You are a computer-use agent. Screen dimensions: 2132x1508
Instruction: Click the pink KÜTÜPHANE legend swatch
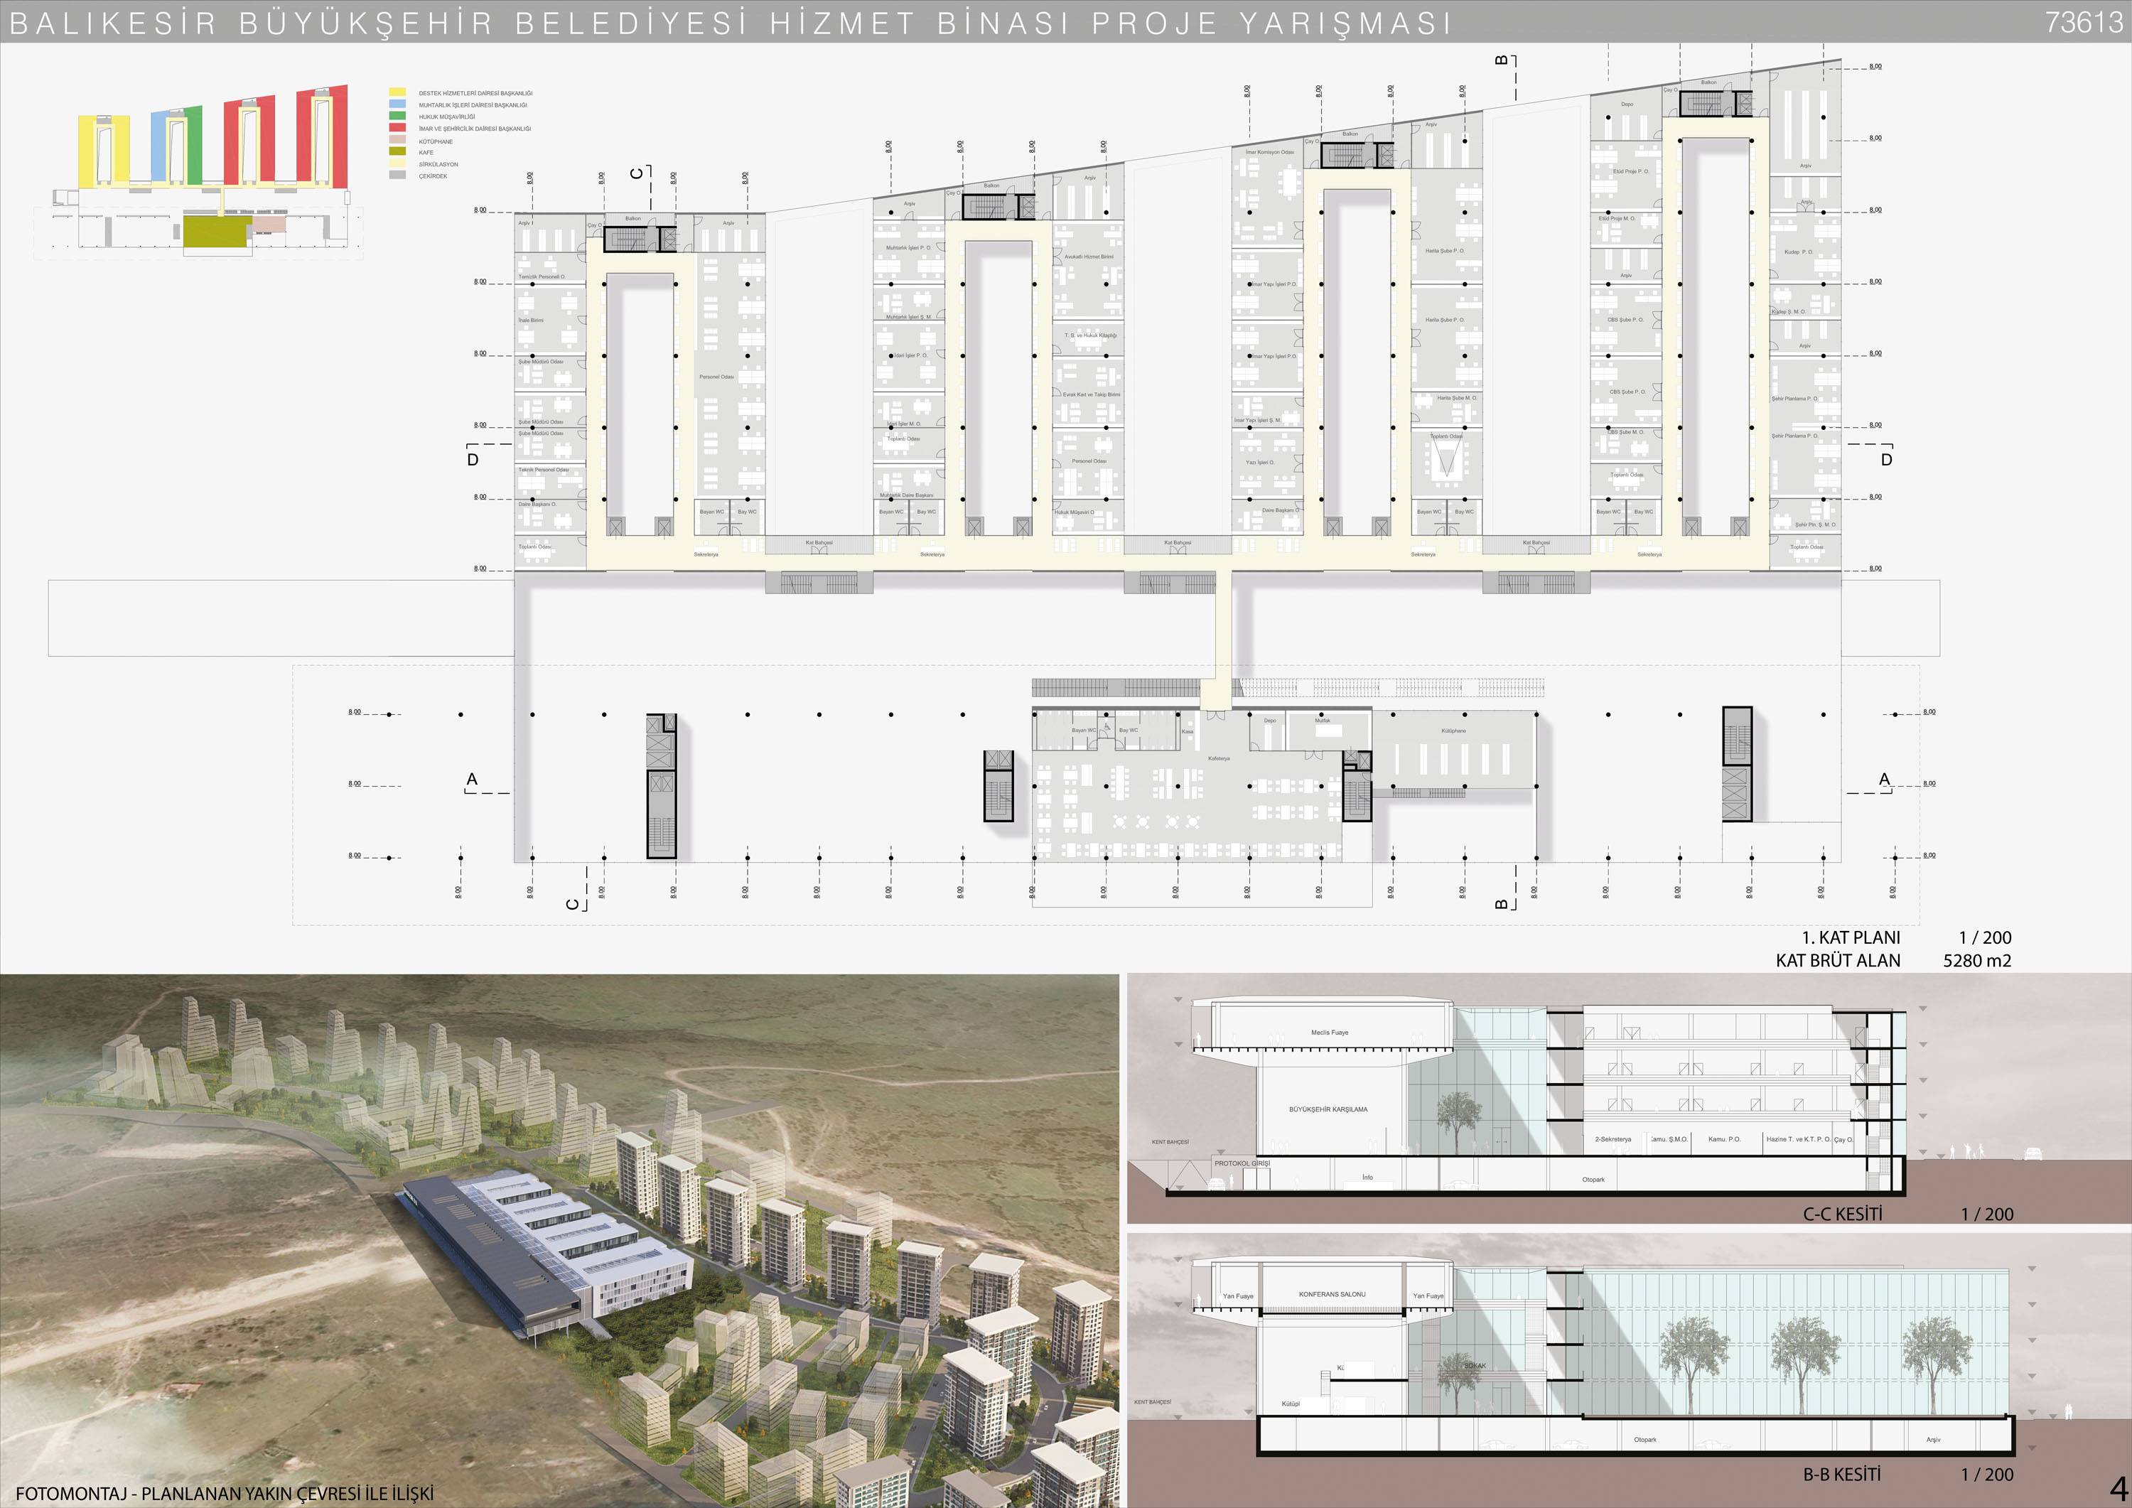click(397, 140)
